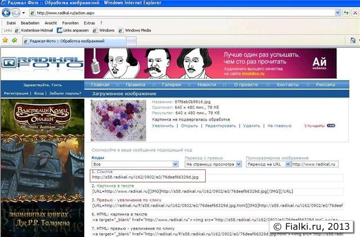Open the Bearbeiten menu

click(30, 23)
